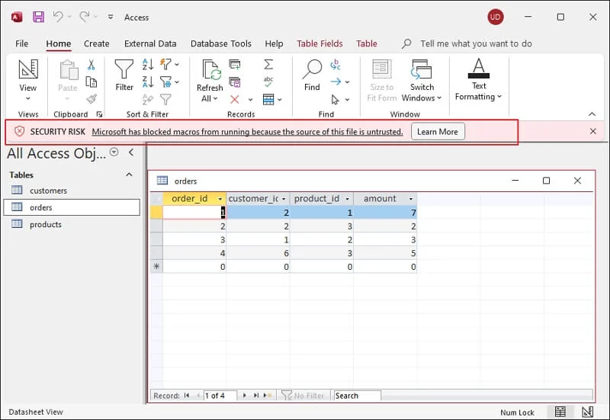Click the Filter funnel icon
610x420 pixels.
click(x=124, y=75)
